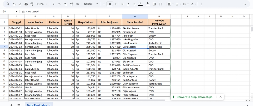Select column G header
The width and height of the screenshot is (253, 106).
coord(135,16)
